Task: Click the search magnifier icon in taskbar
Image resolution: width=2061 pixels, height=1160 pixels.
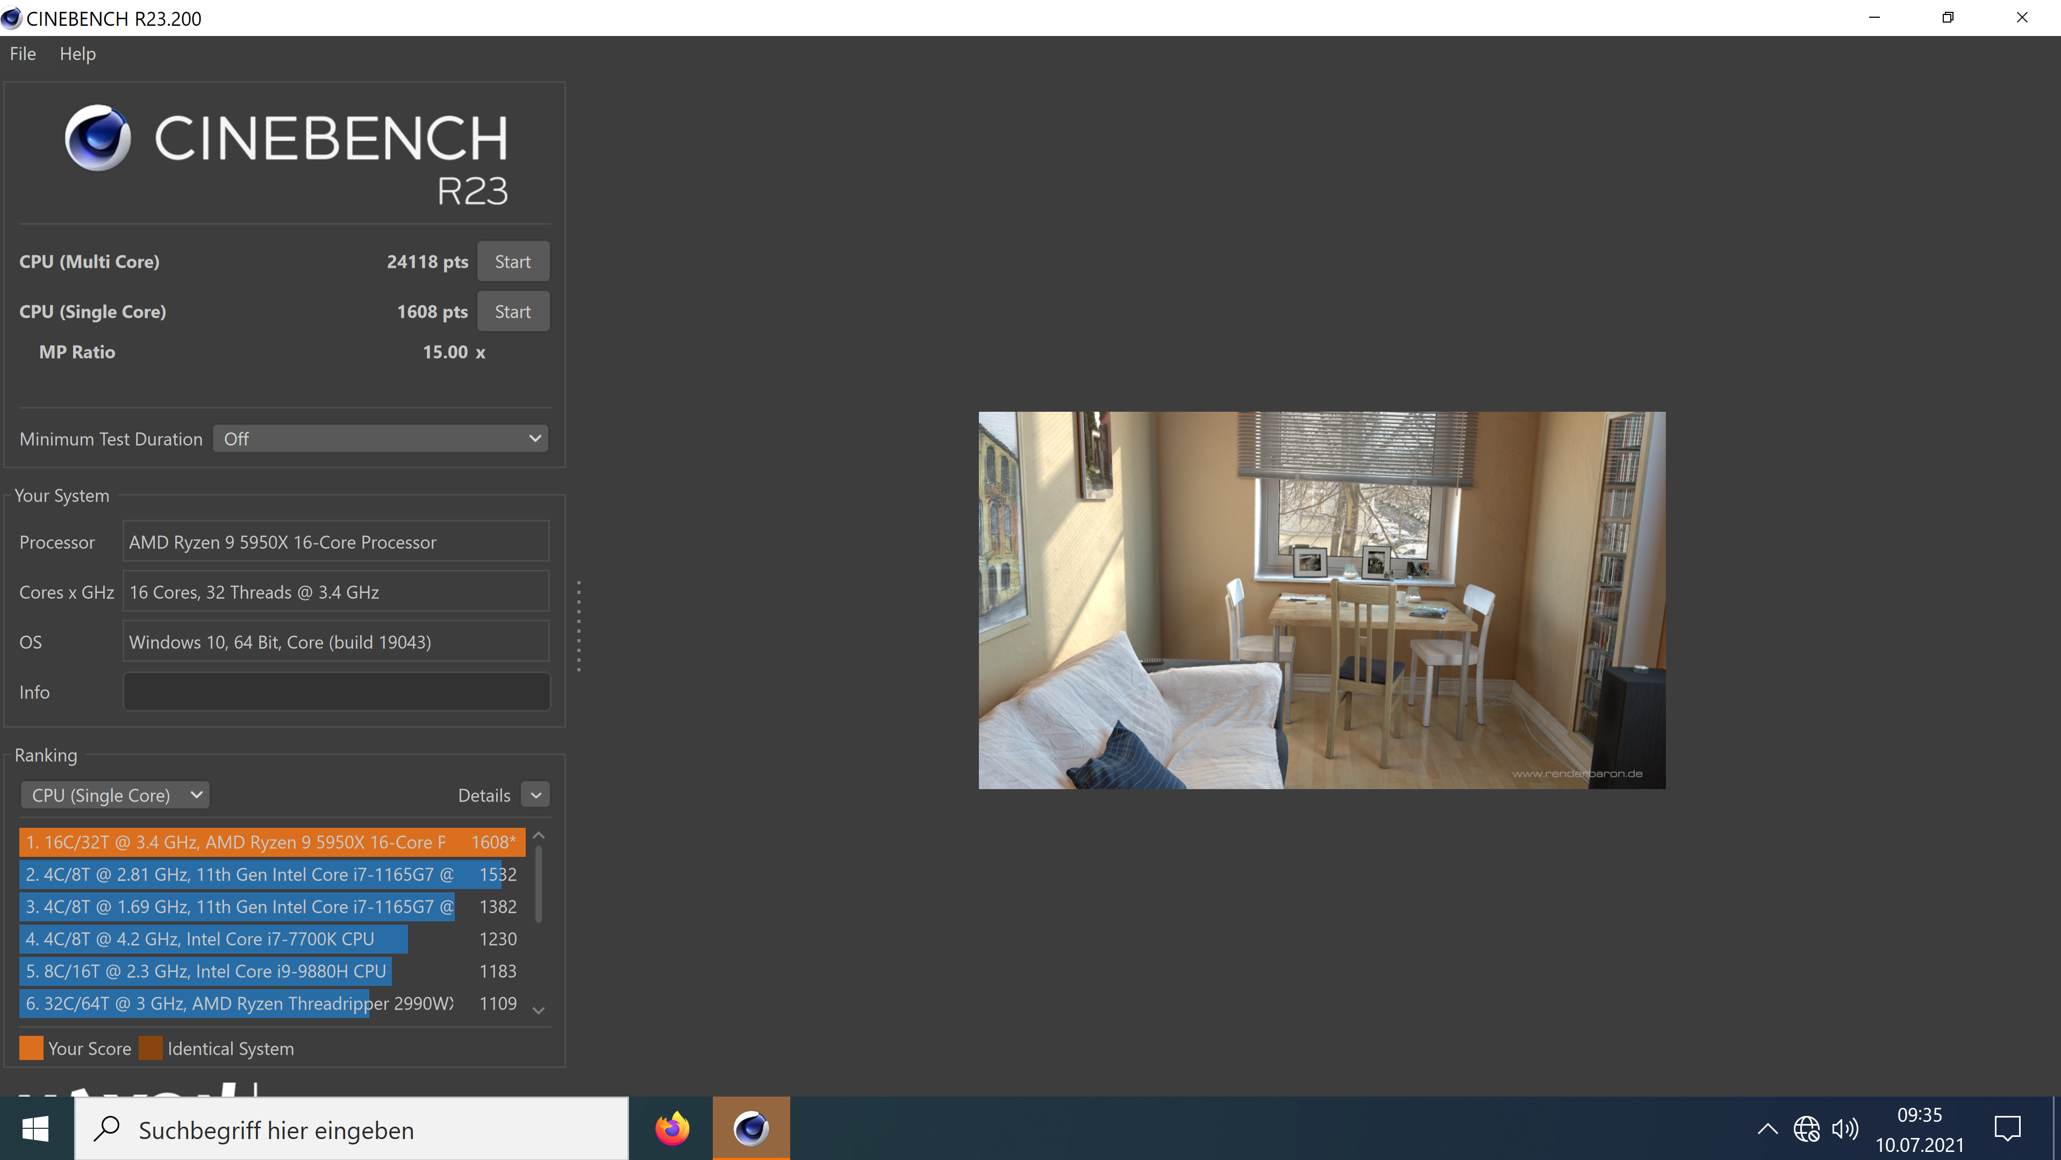Action: pos(106,1129)
